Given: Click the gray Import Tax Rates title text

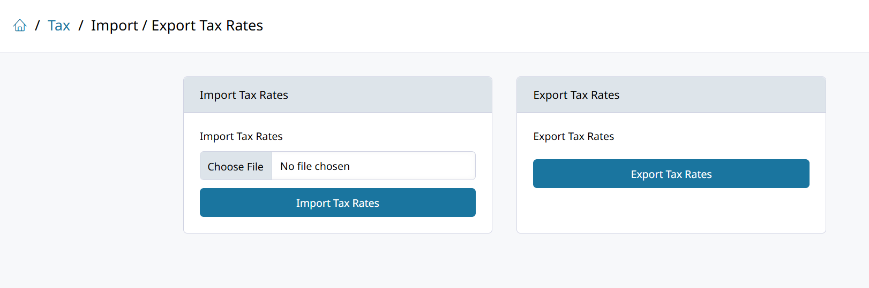Looking at the screenshot, I should pyautogui.click(x=244, y=95).
